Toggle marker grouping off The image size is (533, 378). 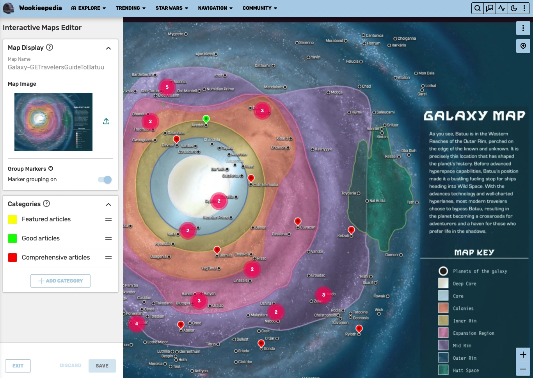click(105, 180)
